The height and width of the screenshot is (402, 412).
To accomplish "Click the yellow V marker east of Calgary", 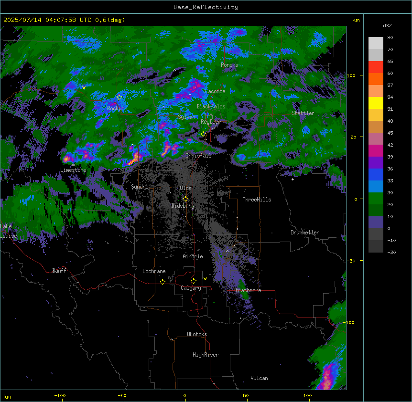I will click(205, 279).
